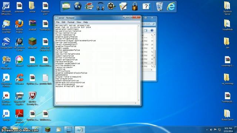Click the Notepad horizontal scrollbar right arrow
Viewport: 237px width, 133px height.
click(136, 103)
